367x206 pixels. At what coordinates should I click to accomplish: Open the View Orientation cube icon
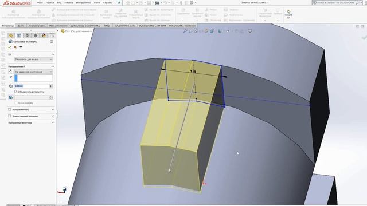coord(212,31)
